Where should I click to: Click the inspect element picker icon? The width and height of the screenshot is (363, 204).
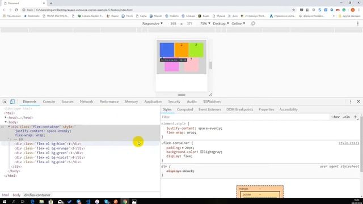5,101
